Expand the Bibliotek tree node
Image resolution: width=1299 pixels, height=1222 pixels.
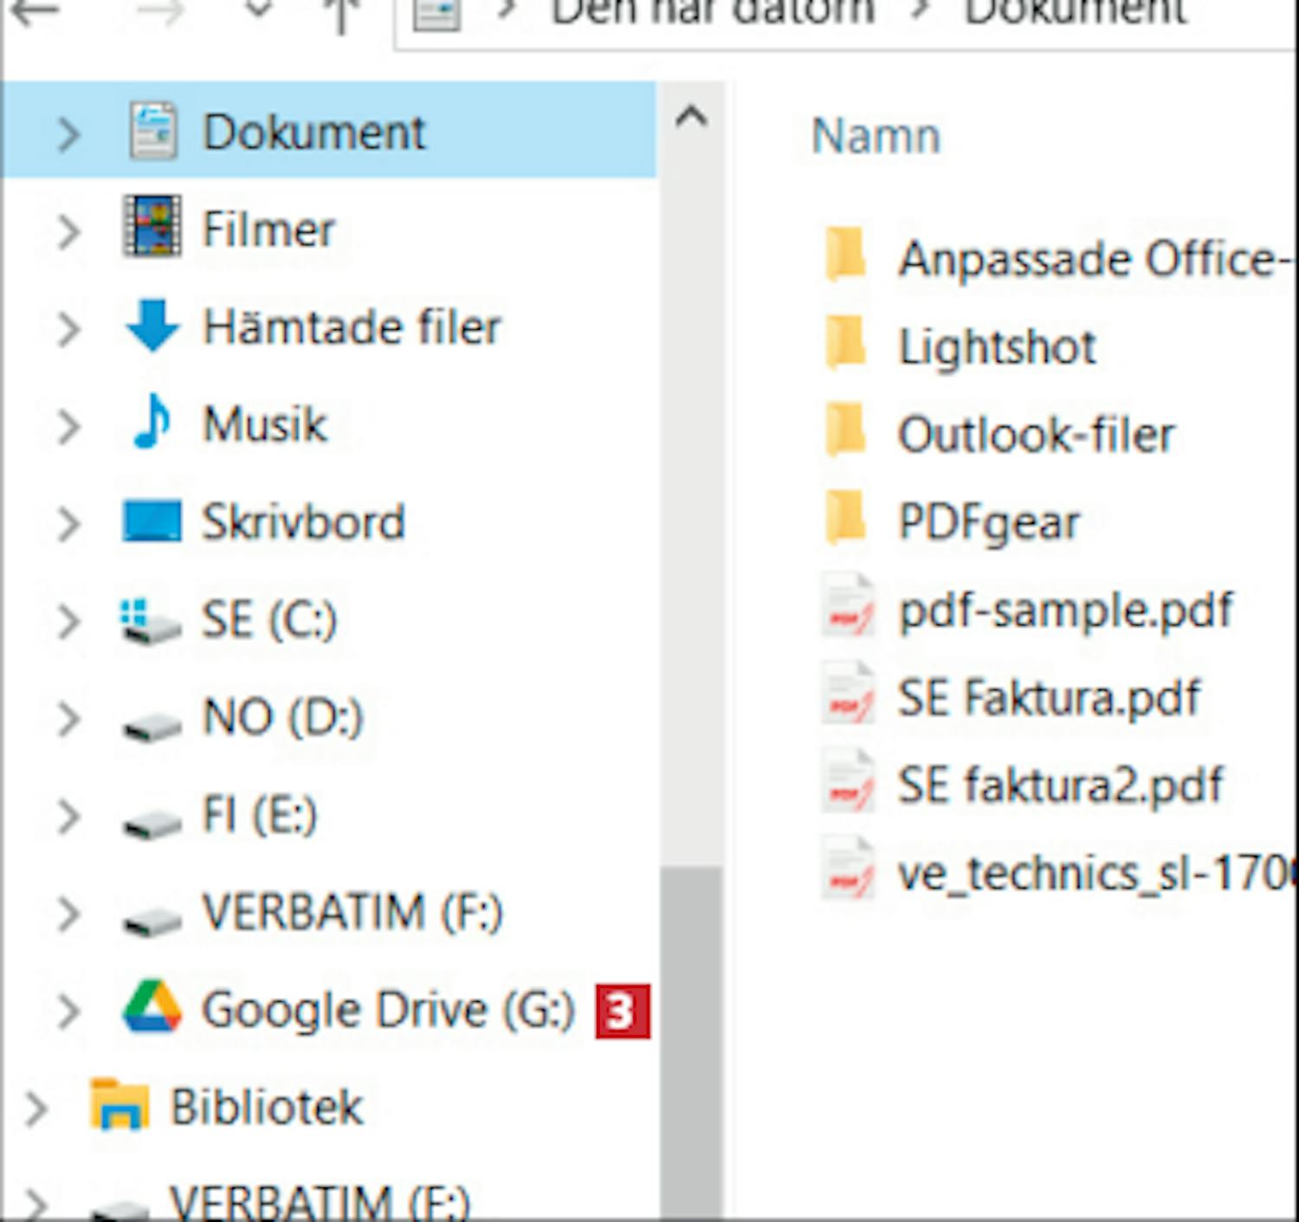click(36, 1108)
